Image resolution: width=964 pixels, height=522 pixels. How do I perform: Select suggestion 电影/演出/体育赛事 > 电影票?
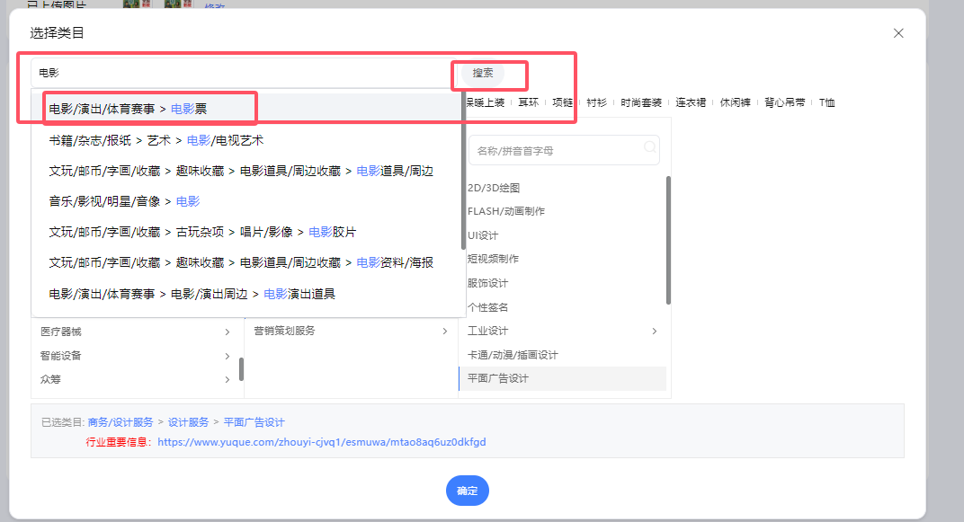click(x=248, y=109)
